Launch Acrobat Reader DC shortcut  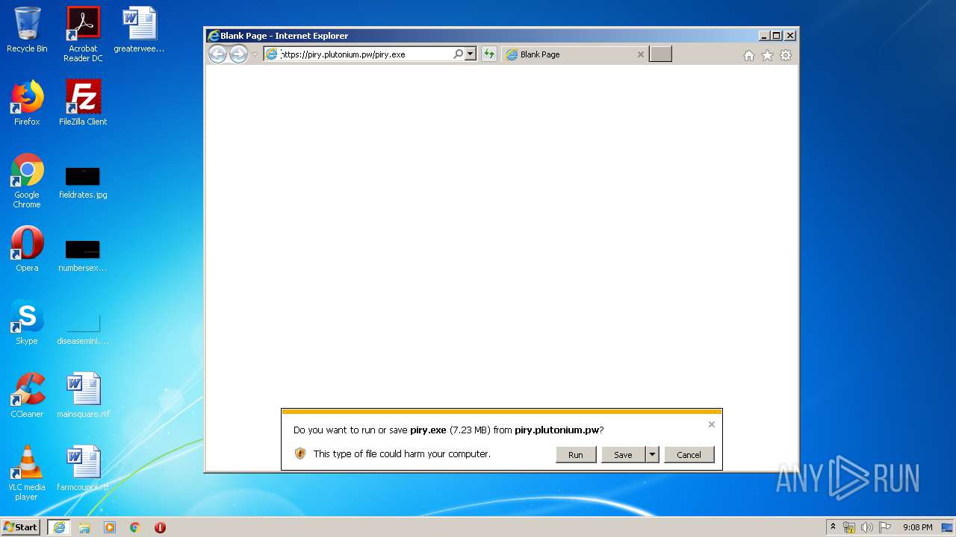pyautogui.click(x=83, y=34)
